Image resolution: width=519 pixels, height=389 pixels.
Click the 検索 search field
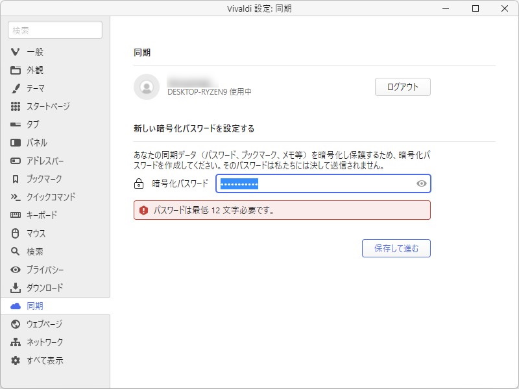pos(54,30)
